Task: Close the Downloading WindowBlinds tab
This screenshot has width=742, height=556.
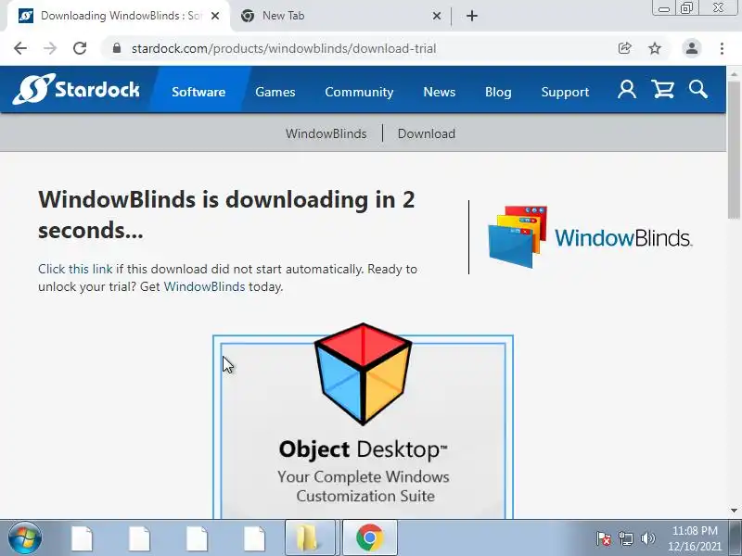Action: (215, 16)
